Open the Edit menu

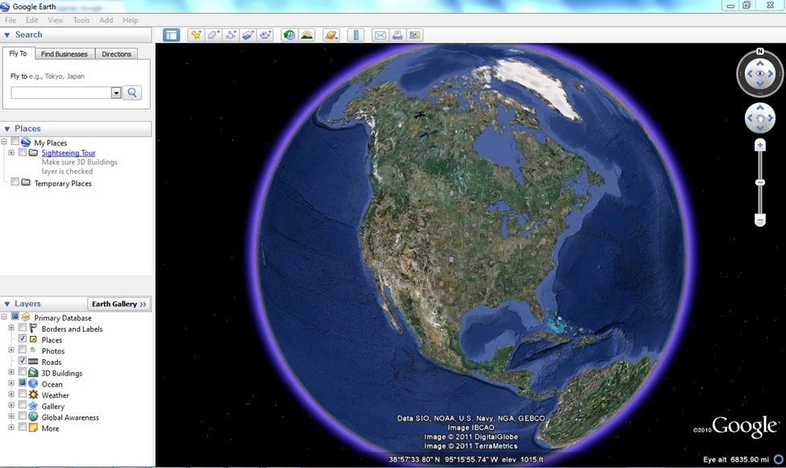point(31,20)
